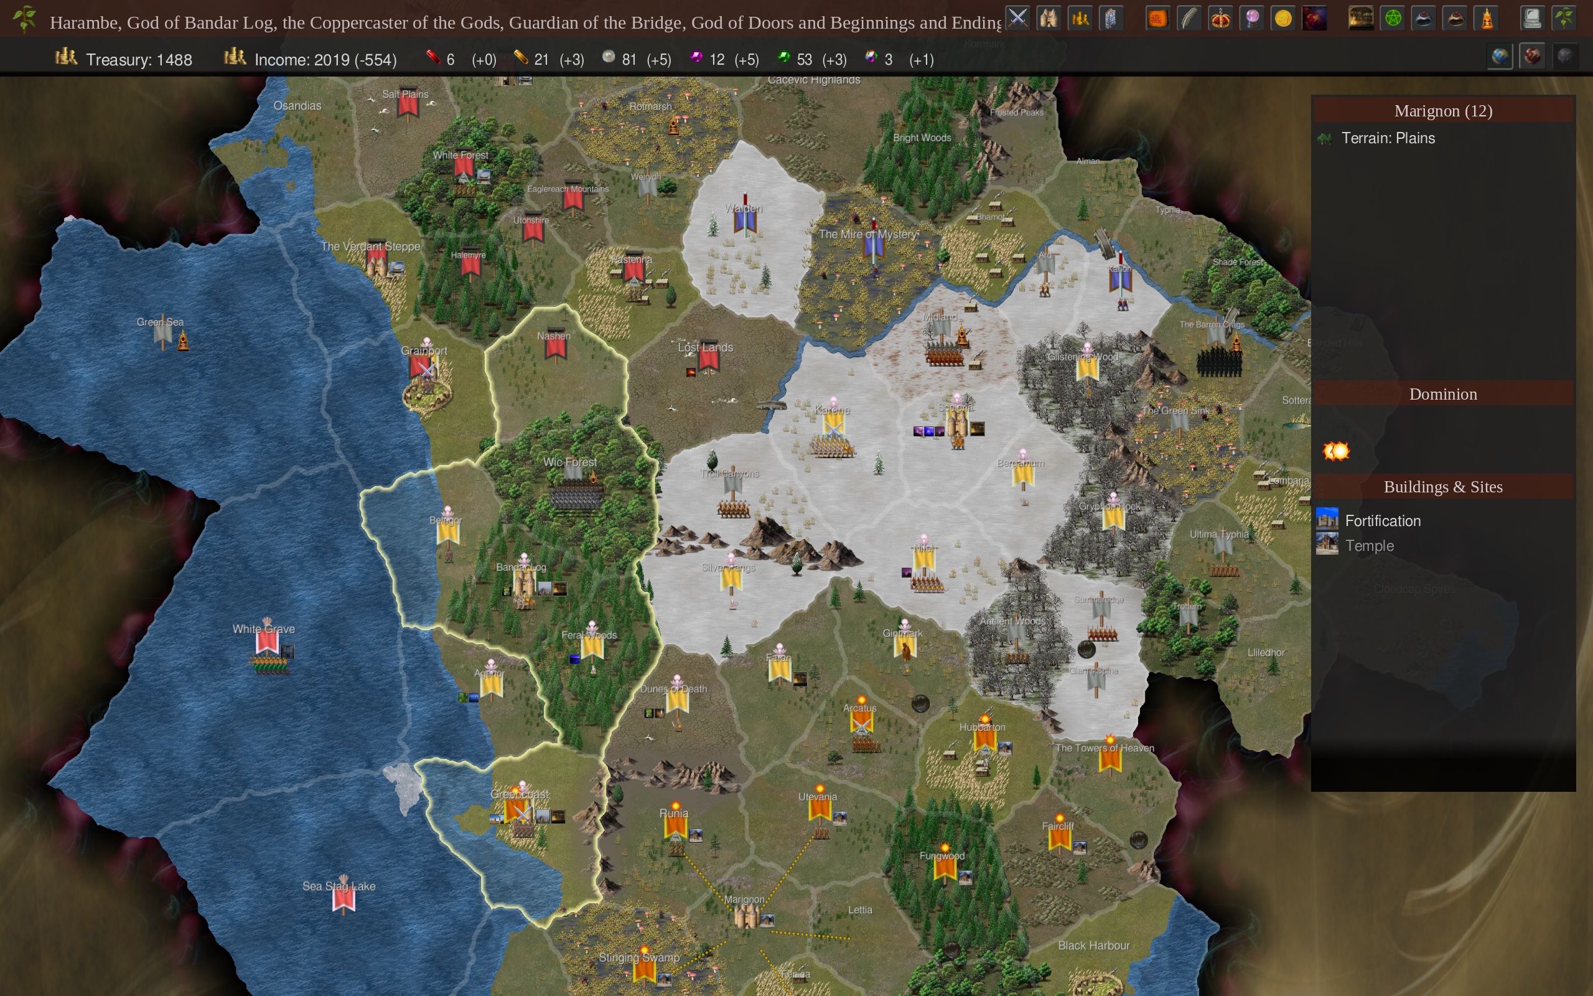Click the gold coin stacks toolbar icon

1080,19
